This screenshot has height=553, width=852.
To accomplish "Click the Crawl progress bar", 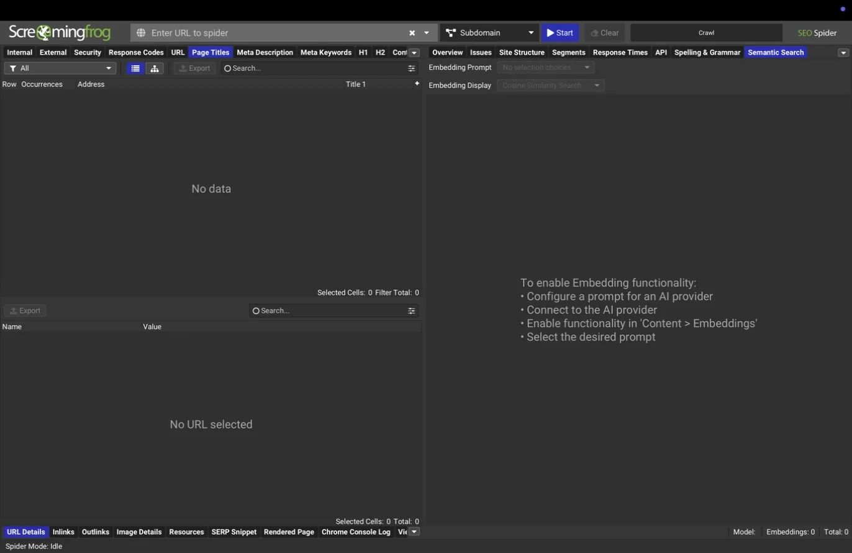I will tap(706, 33).
